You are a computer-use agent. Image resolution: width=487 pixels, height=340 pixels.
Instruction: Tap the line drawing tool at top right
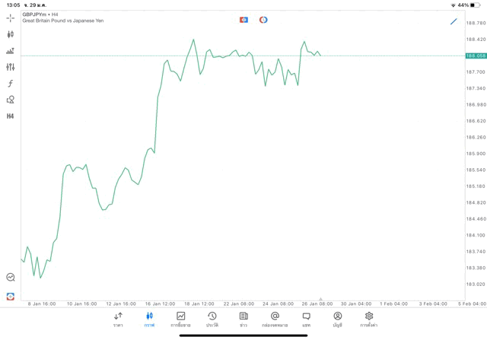click(454, 21)
